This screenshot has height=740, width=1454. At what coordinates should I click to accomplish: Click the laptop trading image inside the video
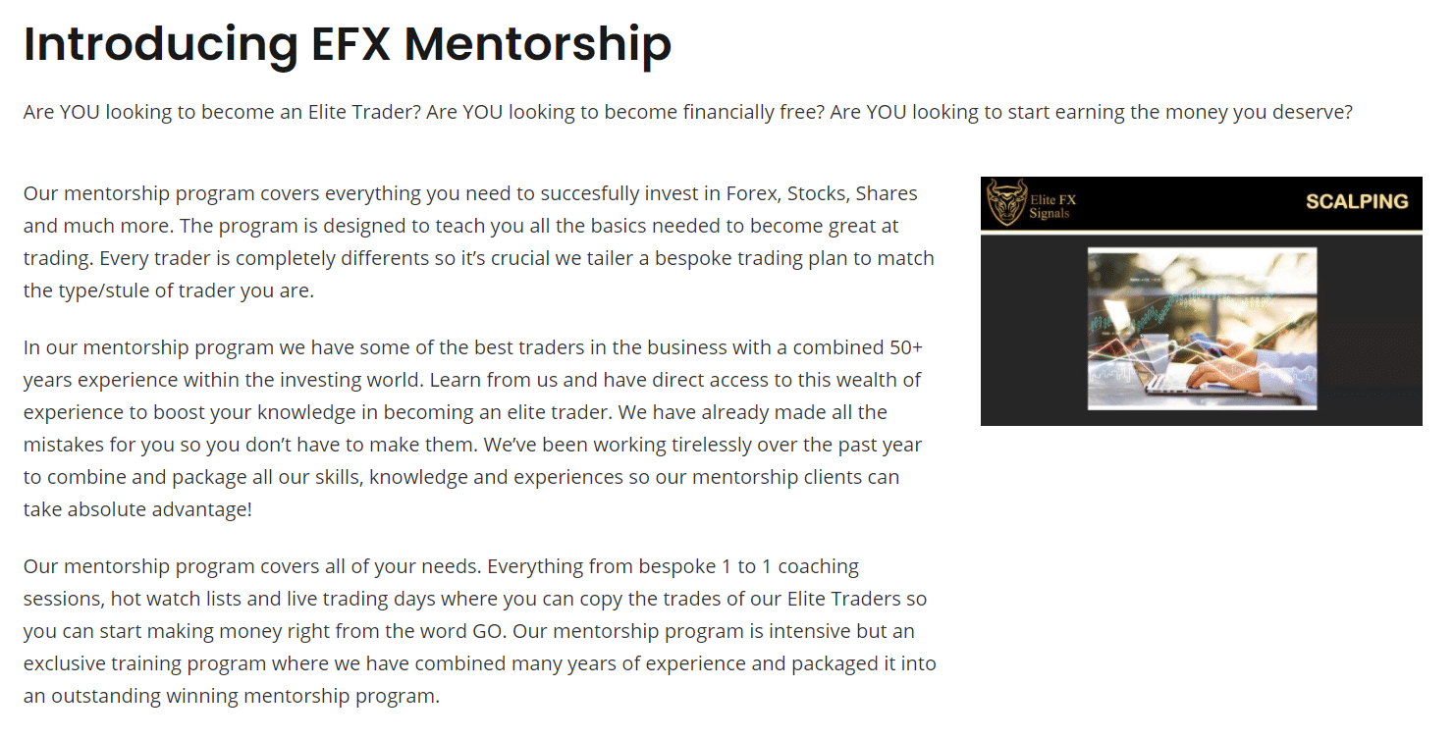click(1202, 328)
